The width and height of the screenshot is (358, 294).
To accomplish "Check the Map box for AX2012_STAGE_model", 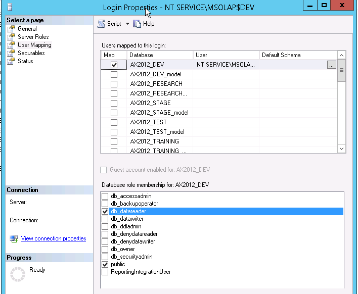I will coord(114,113).
